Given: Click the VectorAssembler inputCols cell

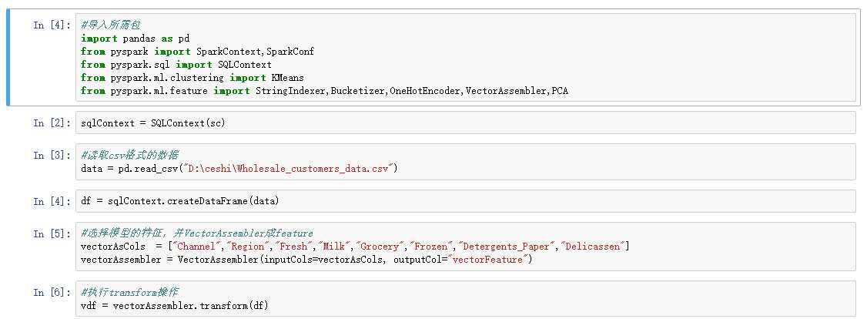Looking at the screenshot, I should 466,247.
